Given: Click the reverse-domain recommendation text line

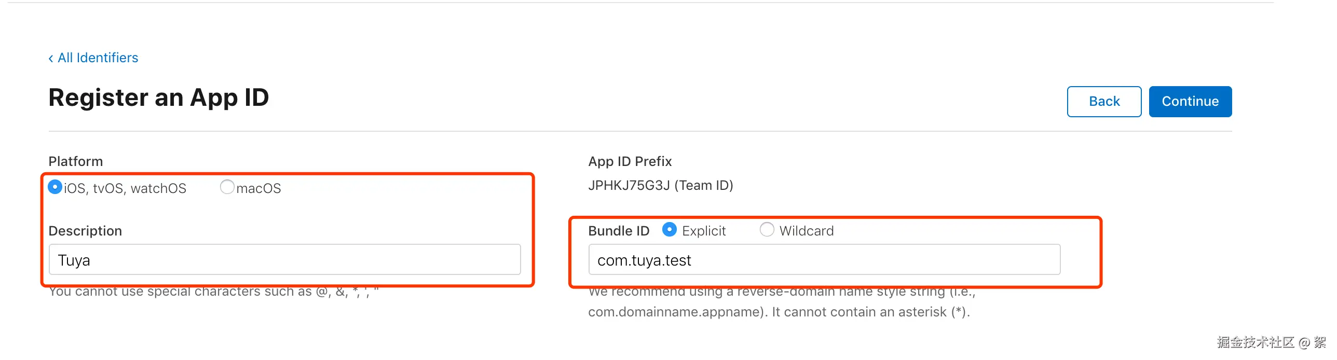Looking at the screenshot, I should [x=782, y=292].
